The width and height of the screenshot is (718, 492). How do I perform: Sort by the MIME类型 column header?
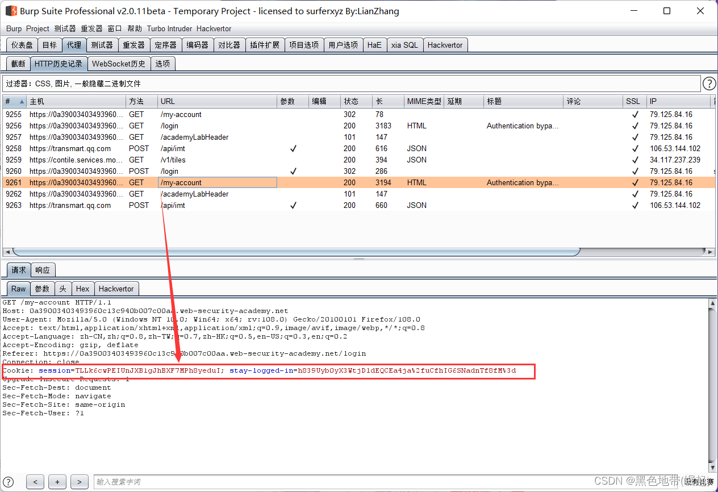pos(424,101)
